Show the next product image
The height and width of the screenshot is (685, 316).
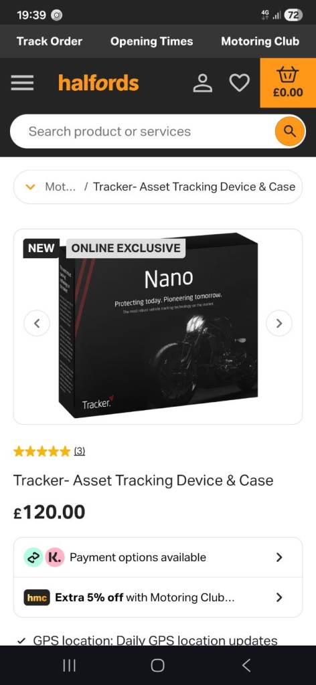pos(279,323)
